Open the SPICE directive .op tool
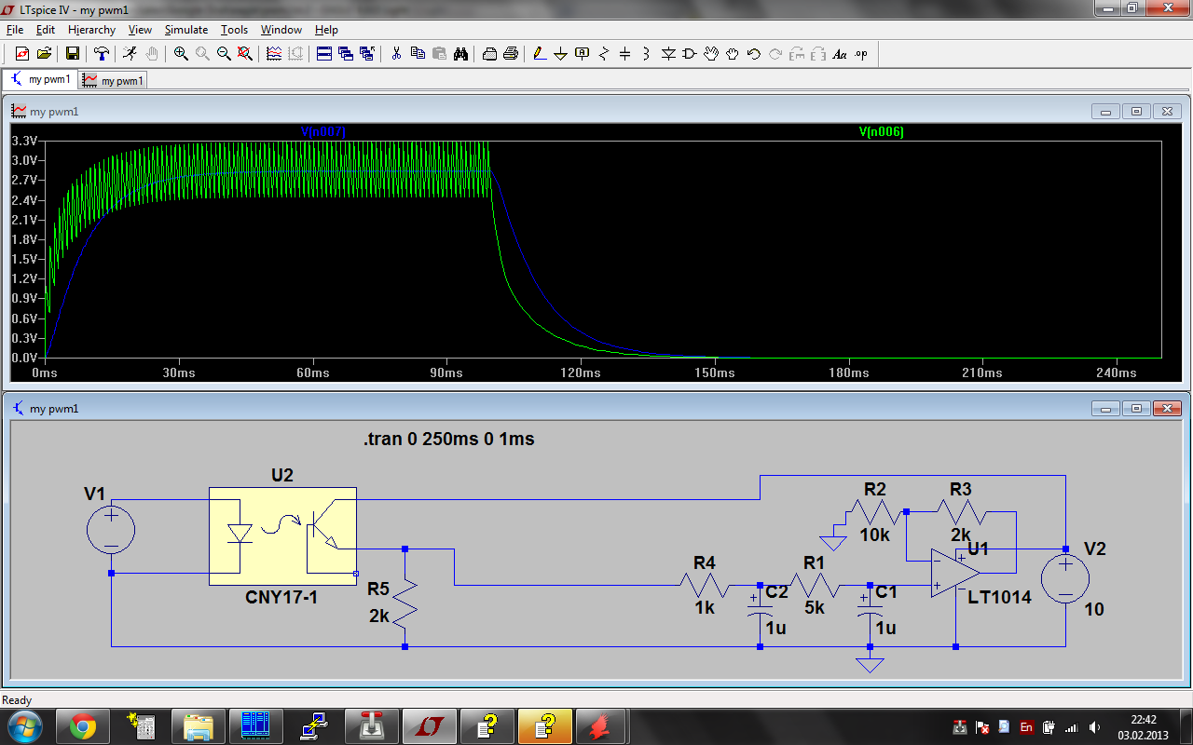 point(861,54)
